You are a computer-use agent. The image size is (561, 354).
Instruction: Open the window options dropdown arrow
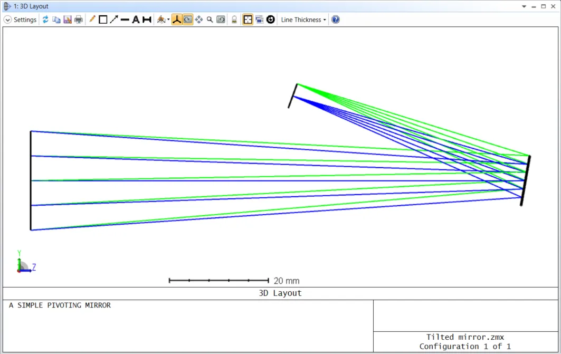click(524, 6)
